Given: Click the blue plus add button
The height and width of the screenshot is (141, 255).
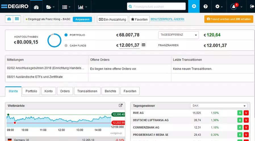Looking at the screenshot, I should pos(194,6).
